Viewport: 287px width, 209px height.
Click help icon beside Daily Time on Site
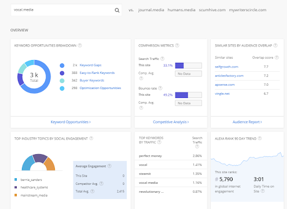262,191
